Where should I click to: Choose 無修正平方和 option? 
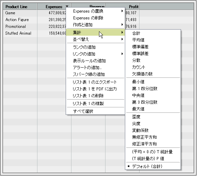tap(153, 137)
